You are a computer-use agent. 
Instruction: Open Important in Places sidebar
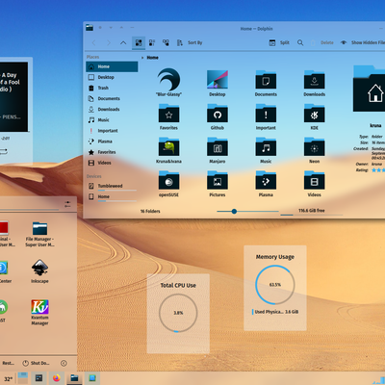(x=112, y=131)
